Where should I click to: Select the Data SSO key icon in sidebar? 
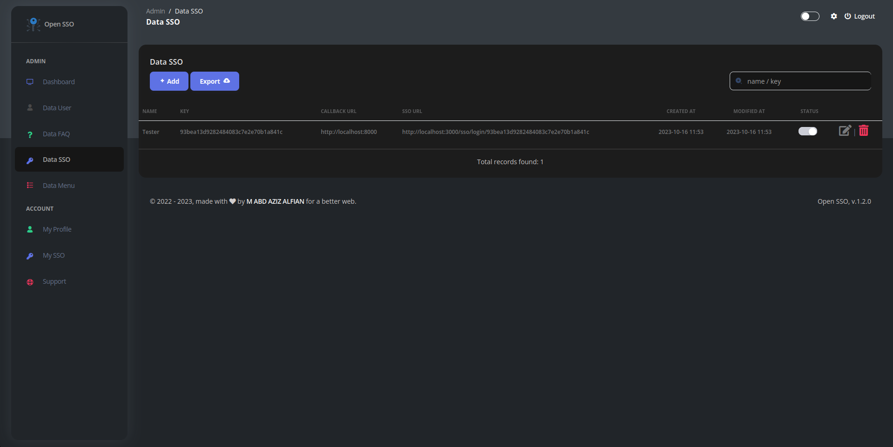30,160
